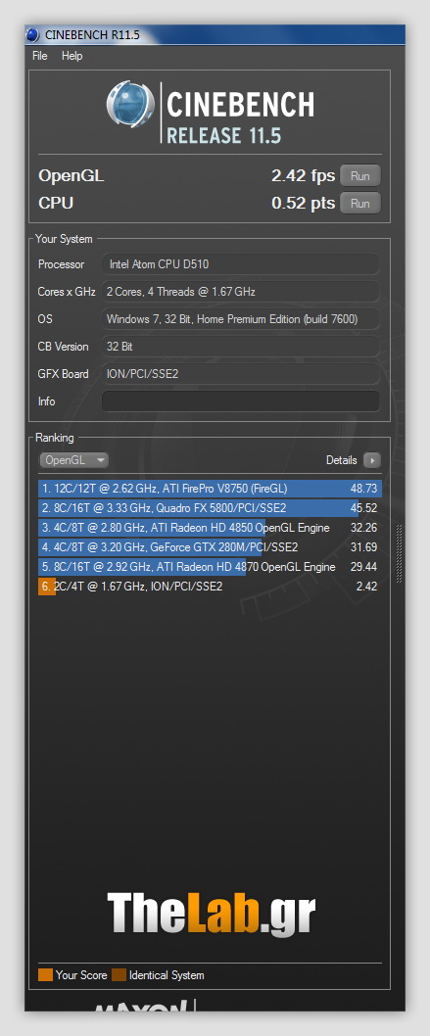Click the Details arrow button
Image resolution: width=430 pixels, height=1036 pixels.
point(372,460)
